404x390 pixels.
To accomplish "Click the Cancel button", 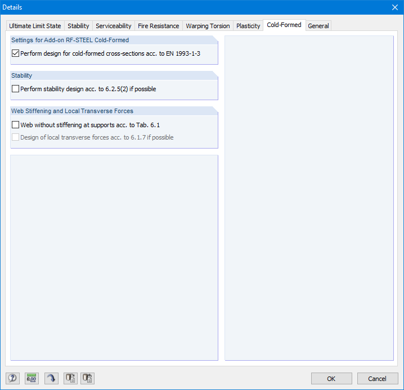I will 377,378.
